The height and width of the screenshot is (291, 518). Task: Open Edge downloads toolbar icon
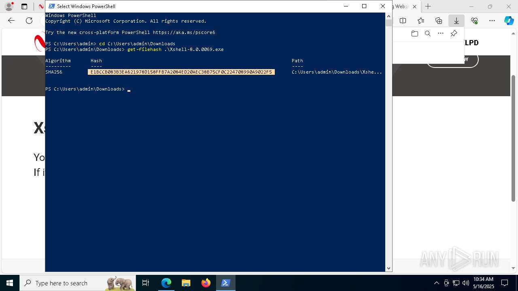click(x=456, y=21)
